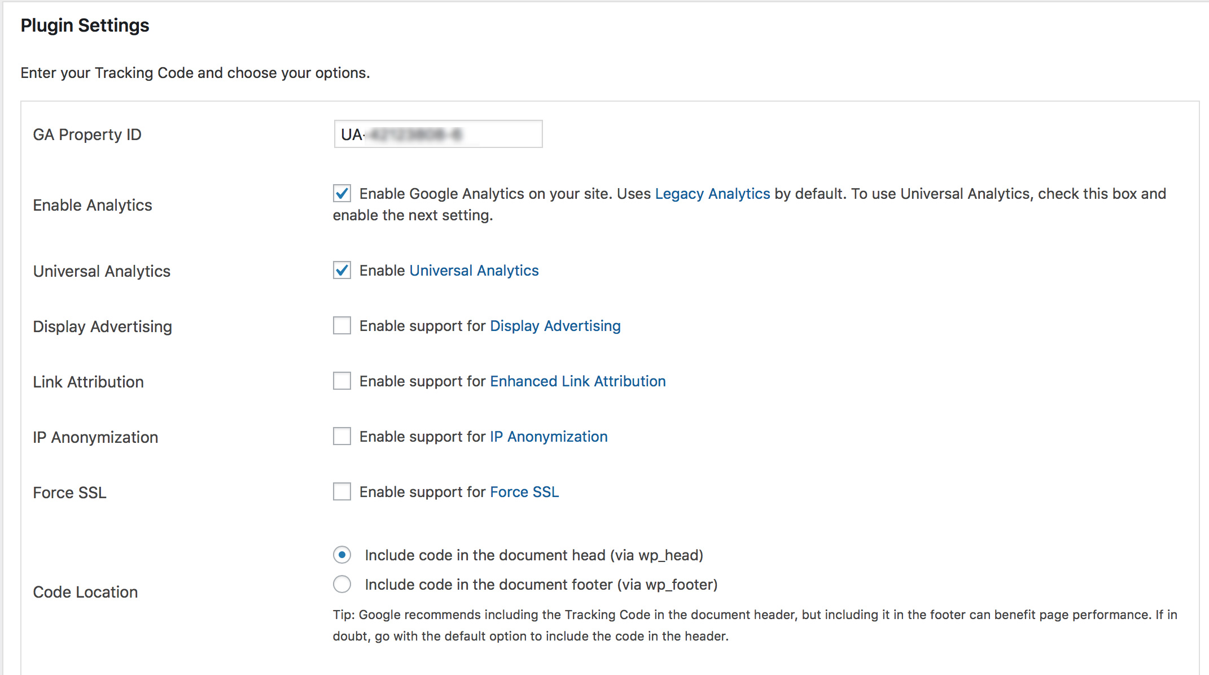Open the Universal Analytics link
This screenshot has height=675, width=1209.
point(474,271)
